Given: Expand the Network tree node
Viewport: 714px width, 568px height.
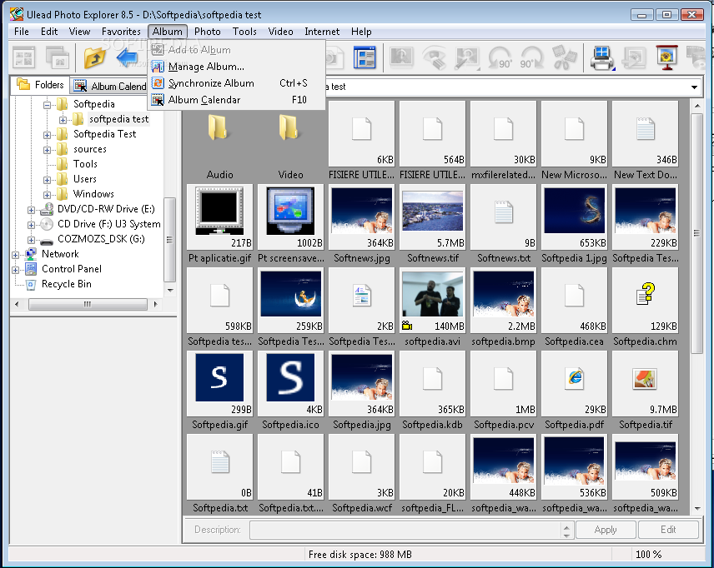Looking at the screenshot, I should pyautogui.click(x=16, y=255).
